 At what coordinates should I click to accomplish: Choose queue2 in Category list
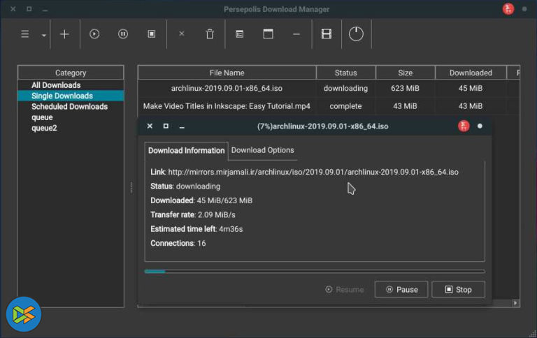coord(43,128)
